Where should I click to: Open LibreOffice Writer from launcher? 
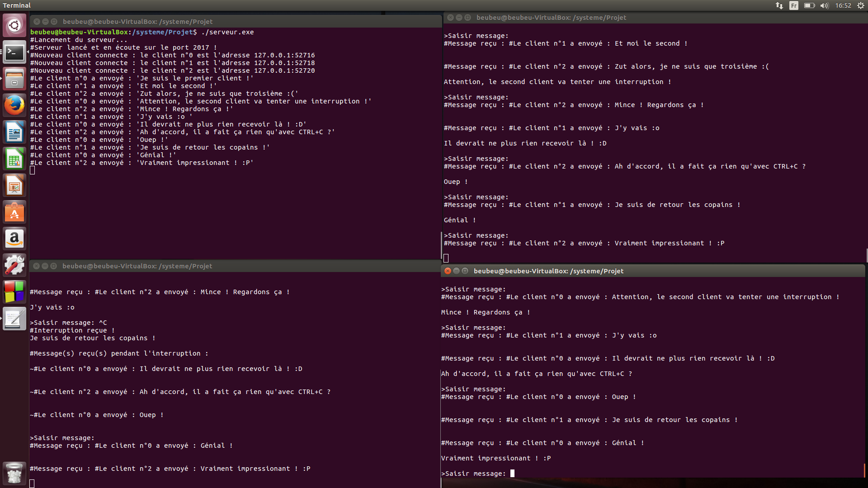(x=14, y=132)
